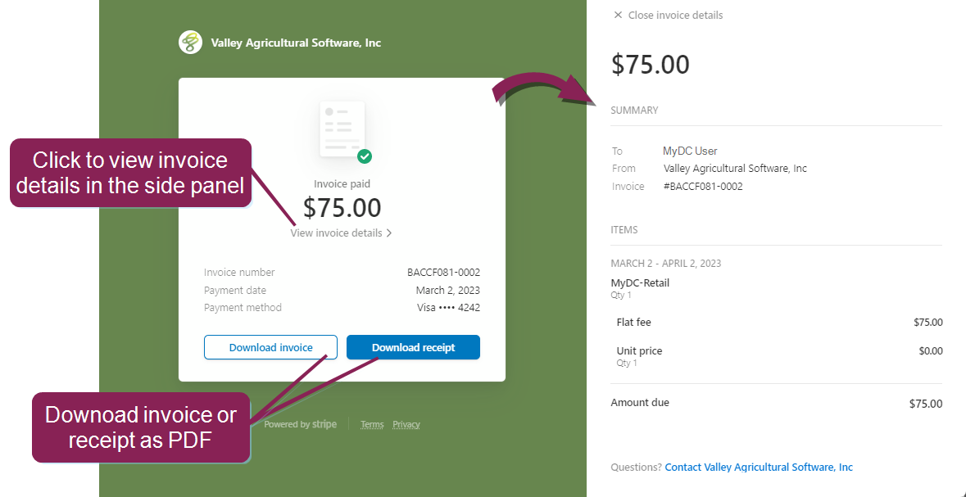This screenshot has width=966, height=497.
Task: Click the paid invoice document icon
Action: click(342, 129)
